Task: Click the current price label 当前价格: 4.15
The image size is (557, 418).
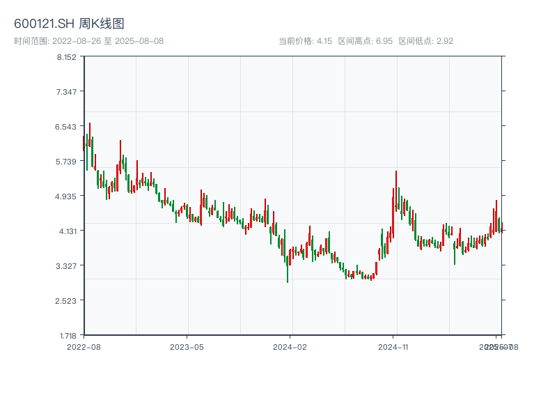Action: (306, 41)
